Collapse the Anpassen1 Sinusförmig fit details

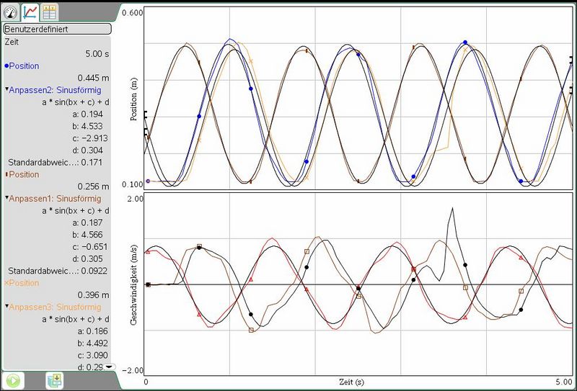[x=7, y=198]
